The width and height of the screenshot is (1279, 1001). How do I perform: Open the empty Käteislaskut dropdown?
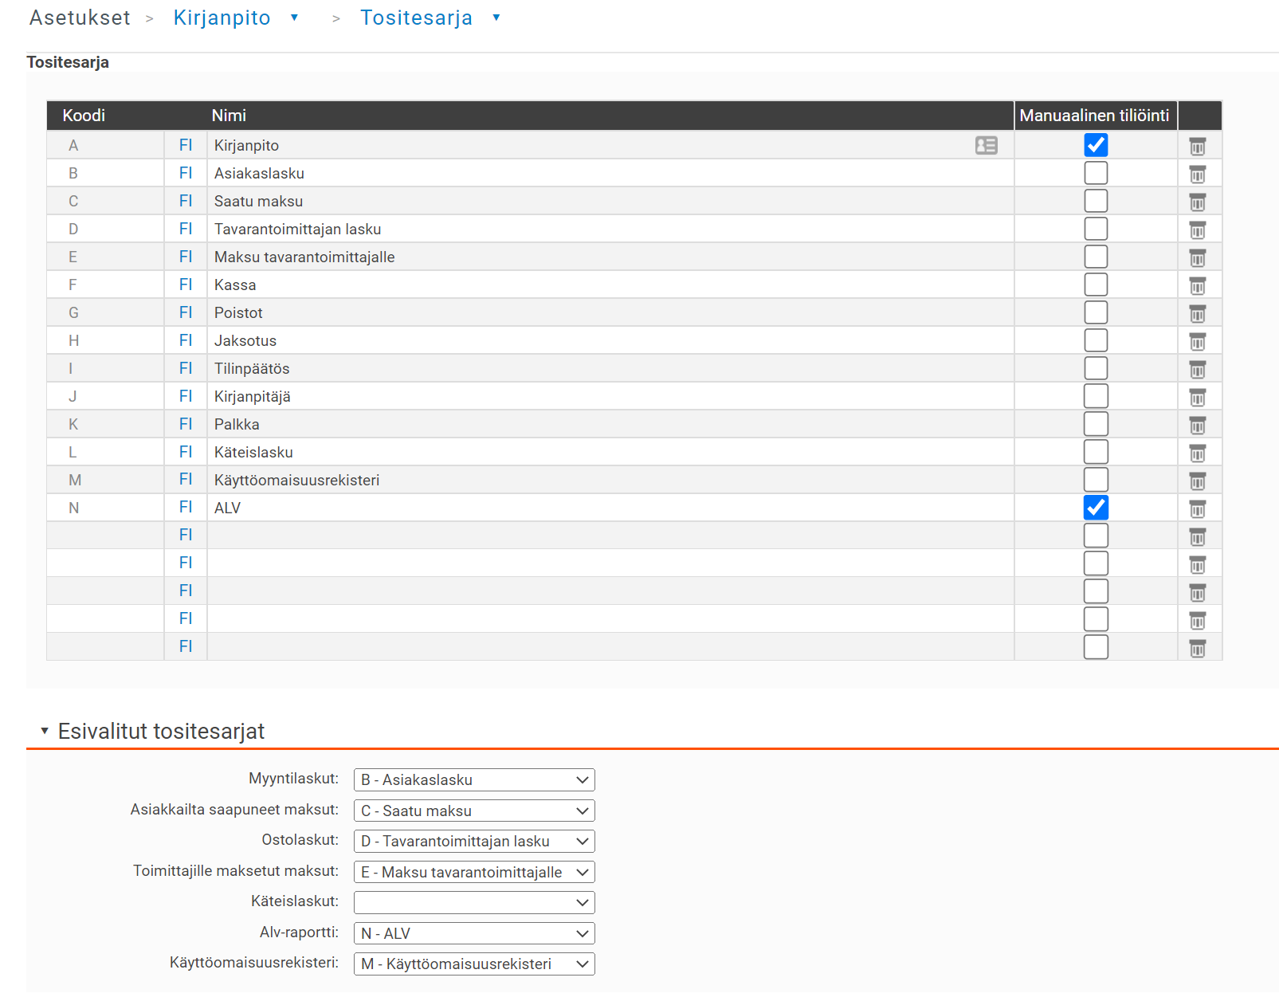(x=474, y=902)
